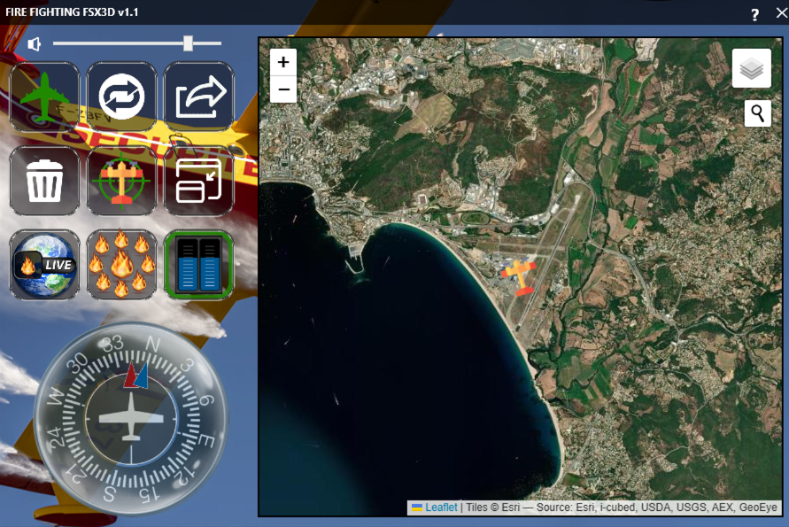Click the share arrow export button
789x527 pixels.
click(198, 97)
